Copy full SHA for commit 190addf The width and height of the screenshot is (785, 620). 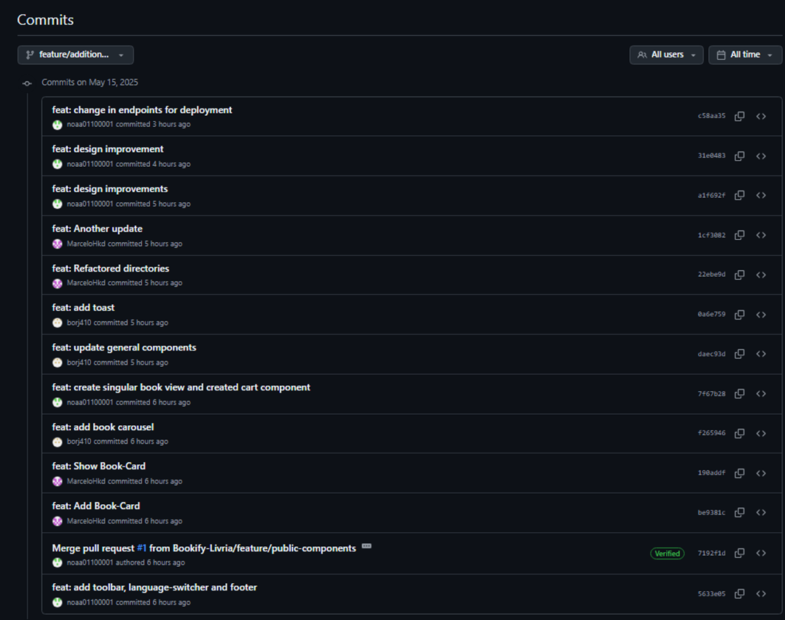tap(739, 473)
